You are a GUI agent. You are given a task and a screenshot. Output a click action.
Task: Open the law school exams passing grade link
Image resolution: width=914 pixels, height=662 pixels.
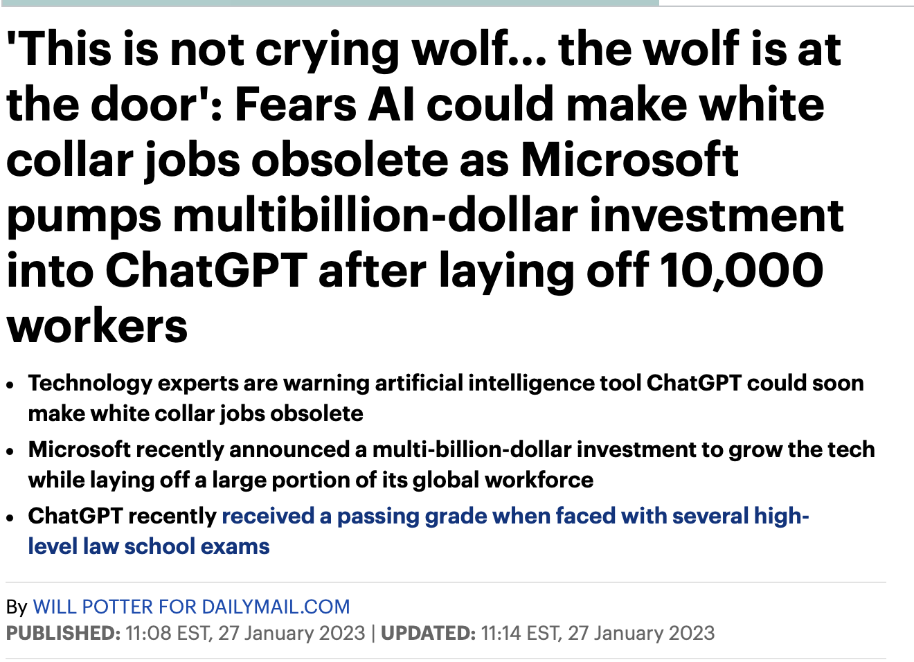[x=514, y=517]
